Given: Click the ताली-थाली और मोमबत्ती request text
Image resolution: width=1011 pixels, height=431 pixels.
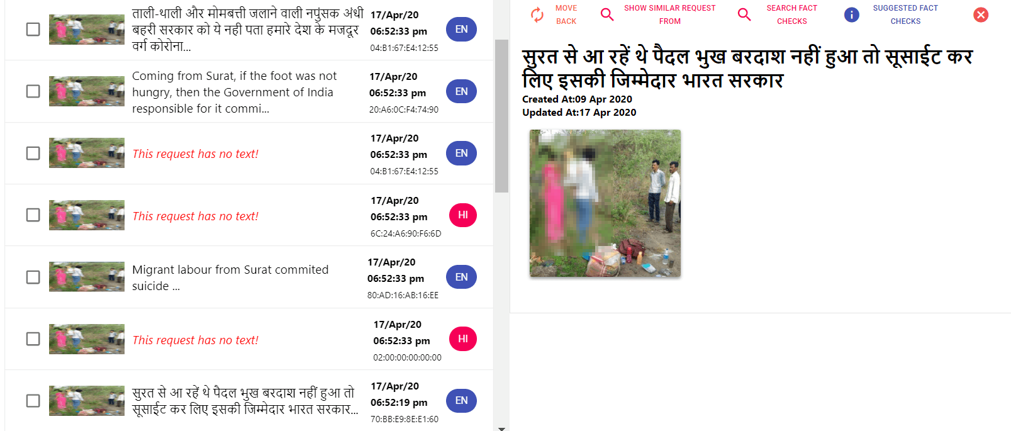Looking at the screenshot, I should 248,30.
